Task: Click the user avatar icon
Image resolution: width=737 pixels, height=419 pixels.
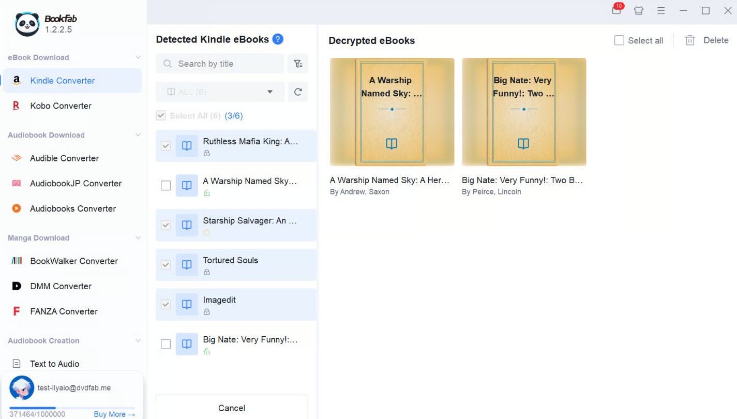Action: (x=22, y=388)
